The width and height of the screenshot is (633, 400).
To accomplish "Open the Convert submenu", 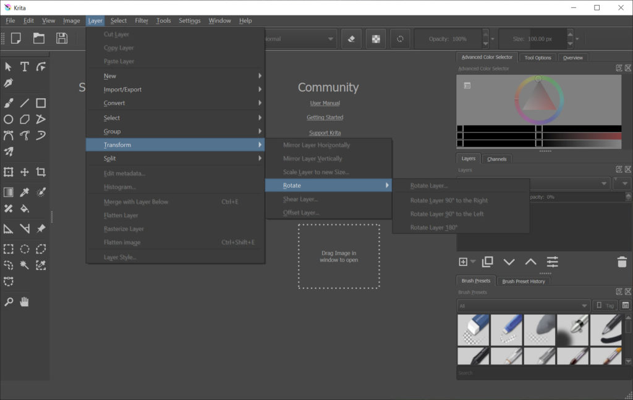I will tap(175, 103).
